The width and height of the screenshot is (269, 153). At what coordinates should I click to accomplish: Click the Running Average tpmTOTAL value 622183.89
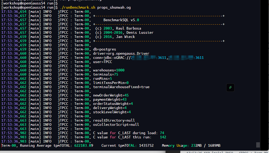(84, 145)
